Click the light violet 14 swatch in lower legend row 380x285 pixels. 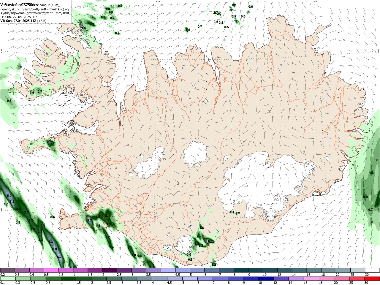[x=296, y=278]
